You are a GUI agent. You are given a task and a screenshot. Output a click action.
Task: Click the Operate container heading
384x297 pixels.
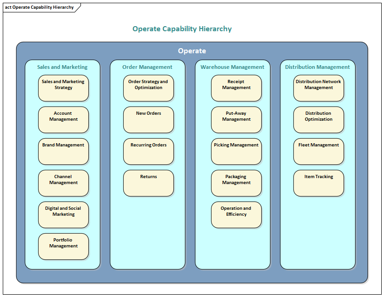tap(192, 51)
